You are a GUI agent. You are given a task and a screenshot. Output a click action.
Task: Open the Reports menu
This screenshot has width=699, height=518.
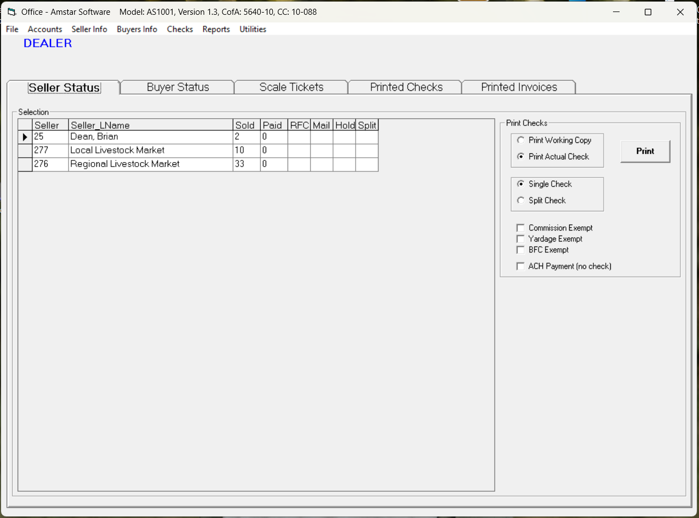pyautogui.click(x=216, y=29)
